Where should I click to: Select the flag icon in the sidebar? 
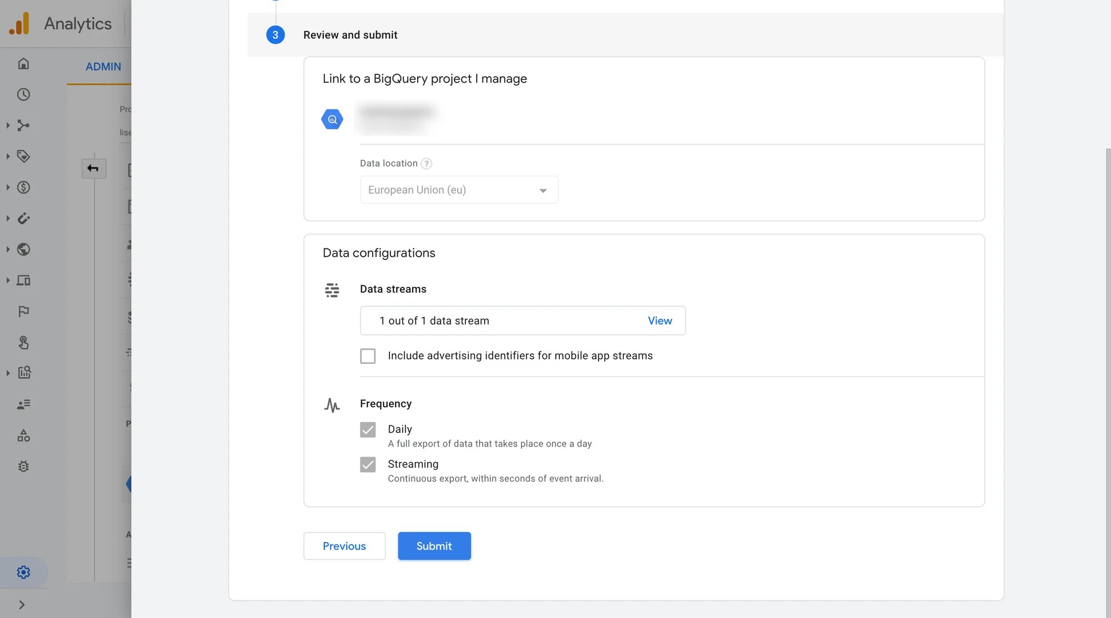click(x=23, y=311)
